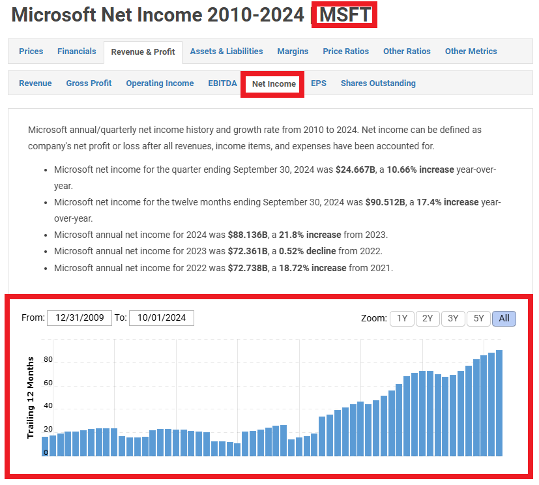The width and height of the screenshot is (539, 485).
Task: Click the 0.52% decline text
Action: [308, 251]
